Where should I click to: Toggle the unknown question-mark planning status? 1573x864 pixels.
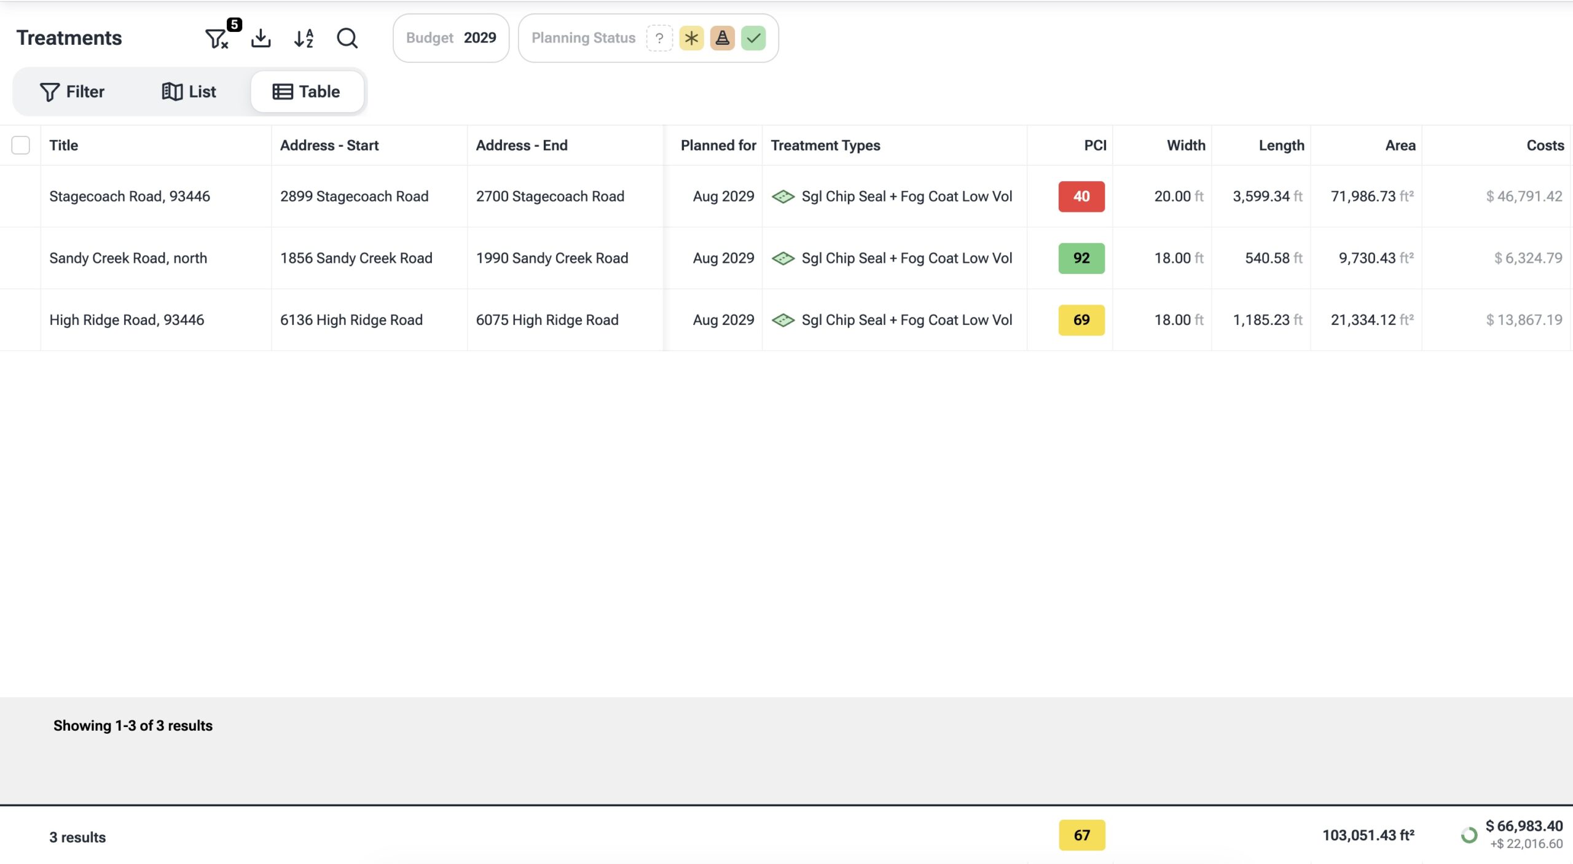coord(659,38)
